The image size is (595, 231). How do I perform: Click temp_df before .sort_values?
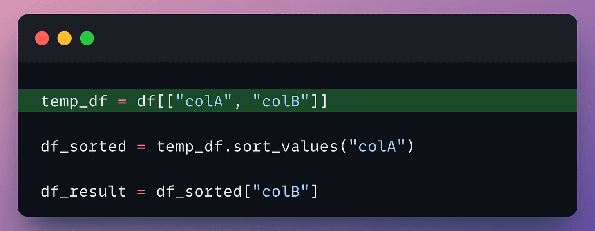coord(189,146)
